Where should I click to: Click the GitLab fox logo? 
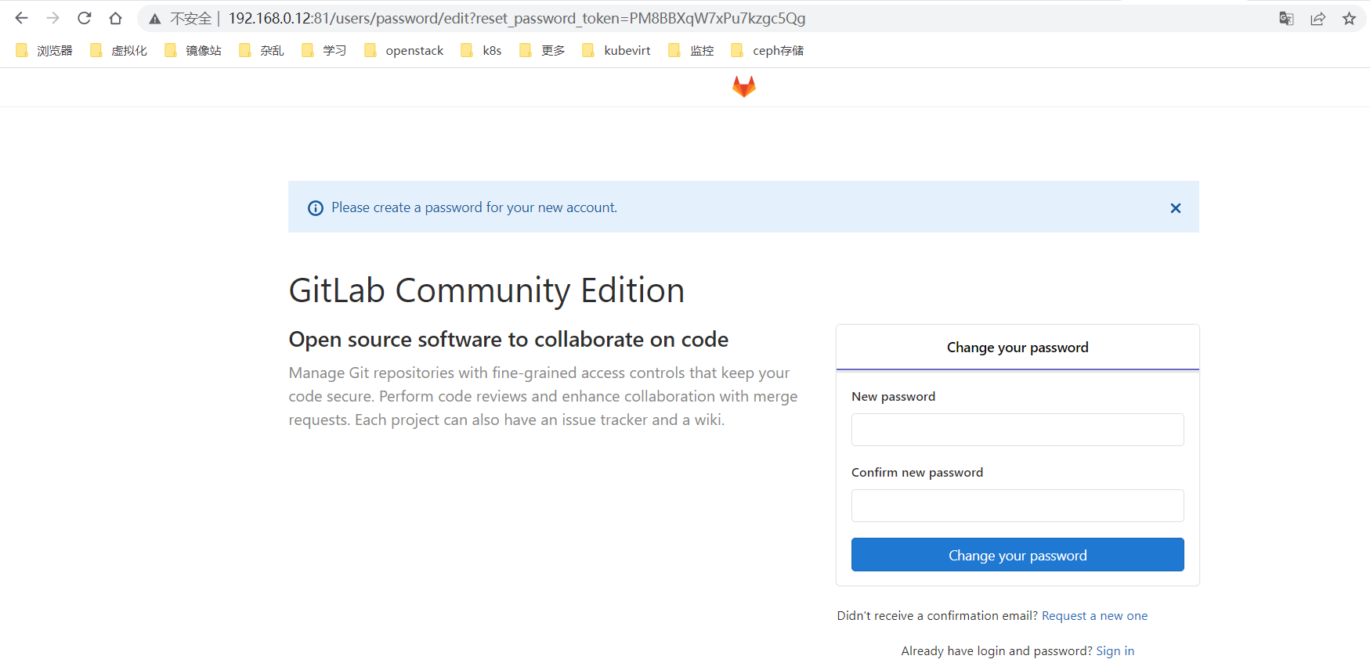pos(743,87)
